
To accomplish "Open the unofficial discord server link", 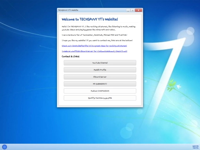I will tap(94, 51).
